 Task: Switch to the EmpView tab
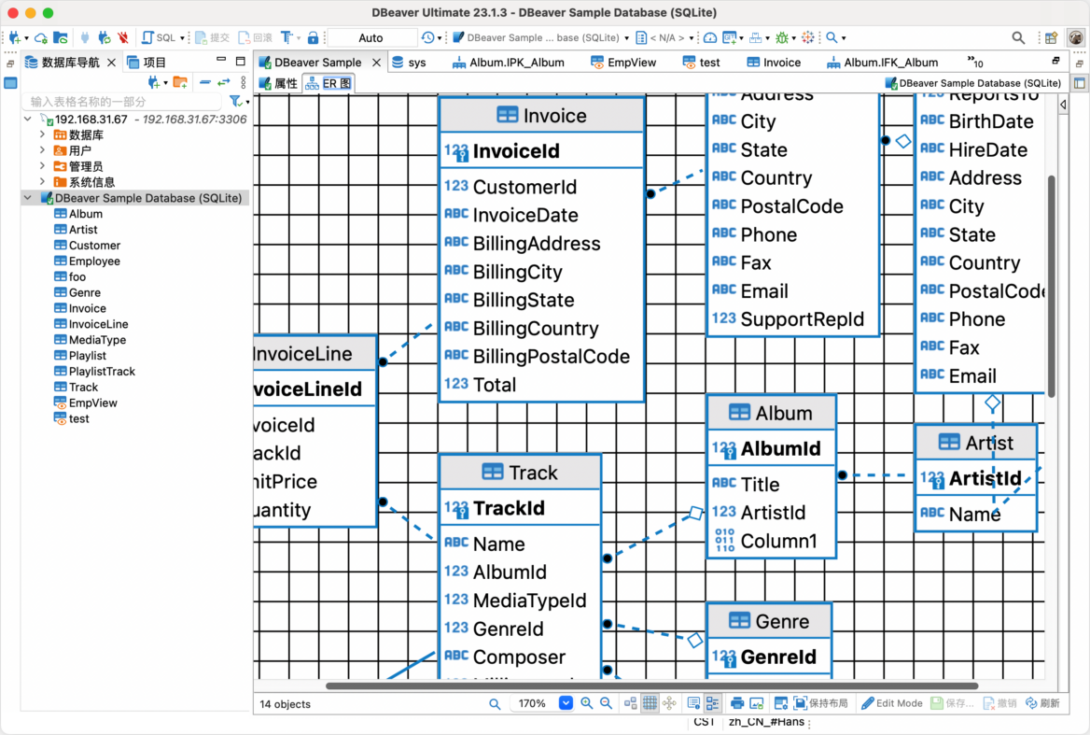tap(623, 62)
